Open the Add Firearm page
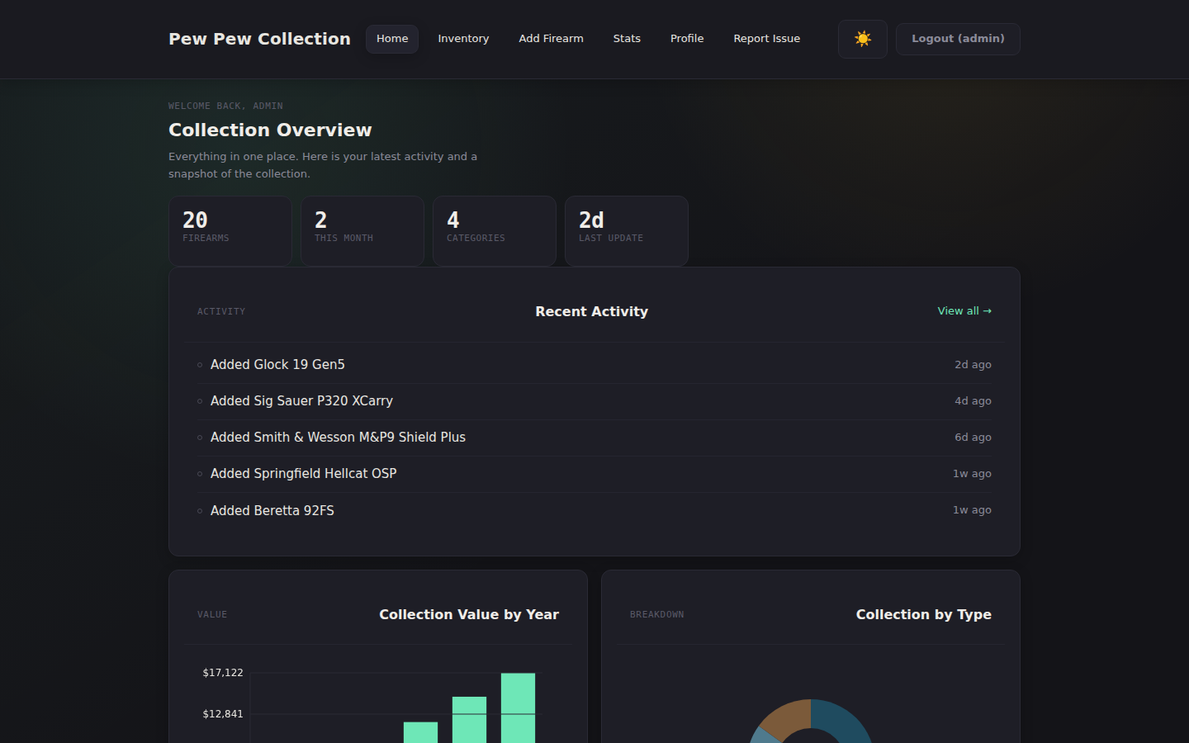The height and width of the screenshot is (743, 1189). [x=551, y=39]
